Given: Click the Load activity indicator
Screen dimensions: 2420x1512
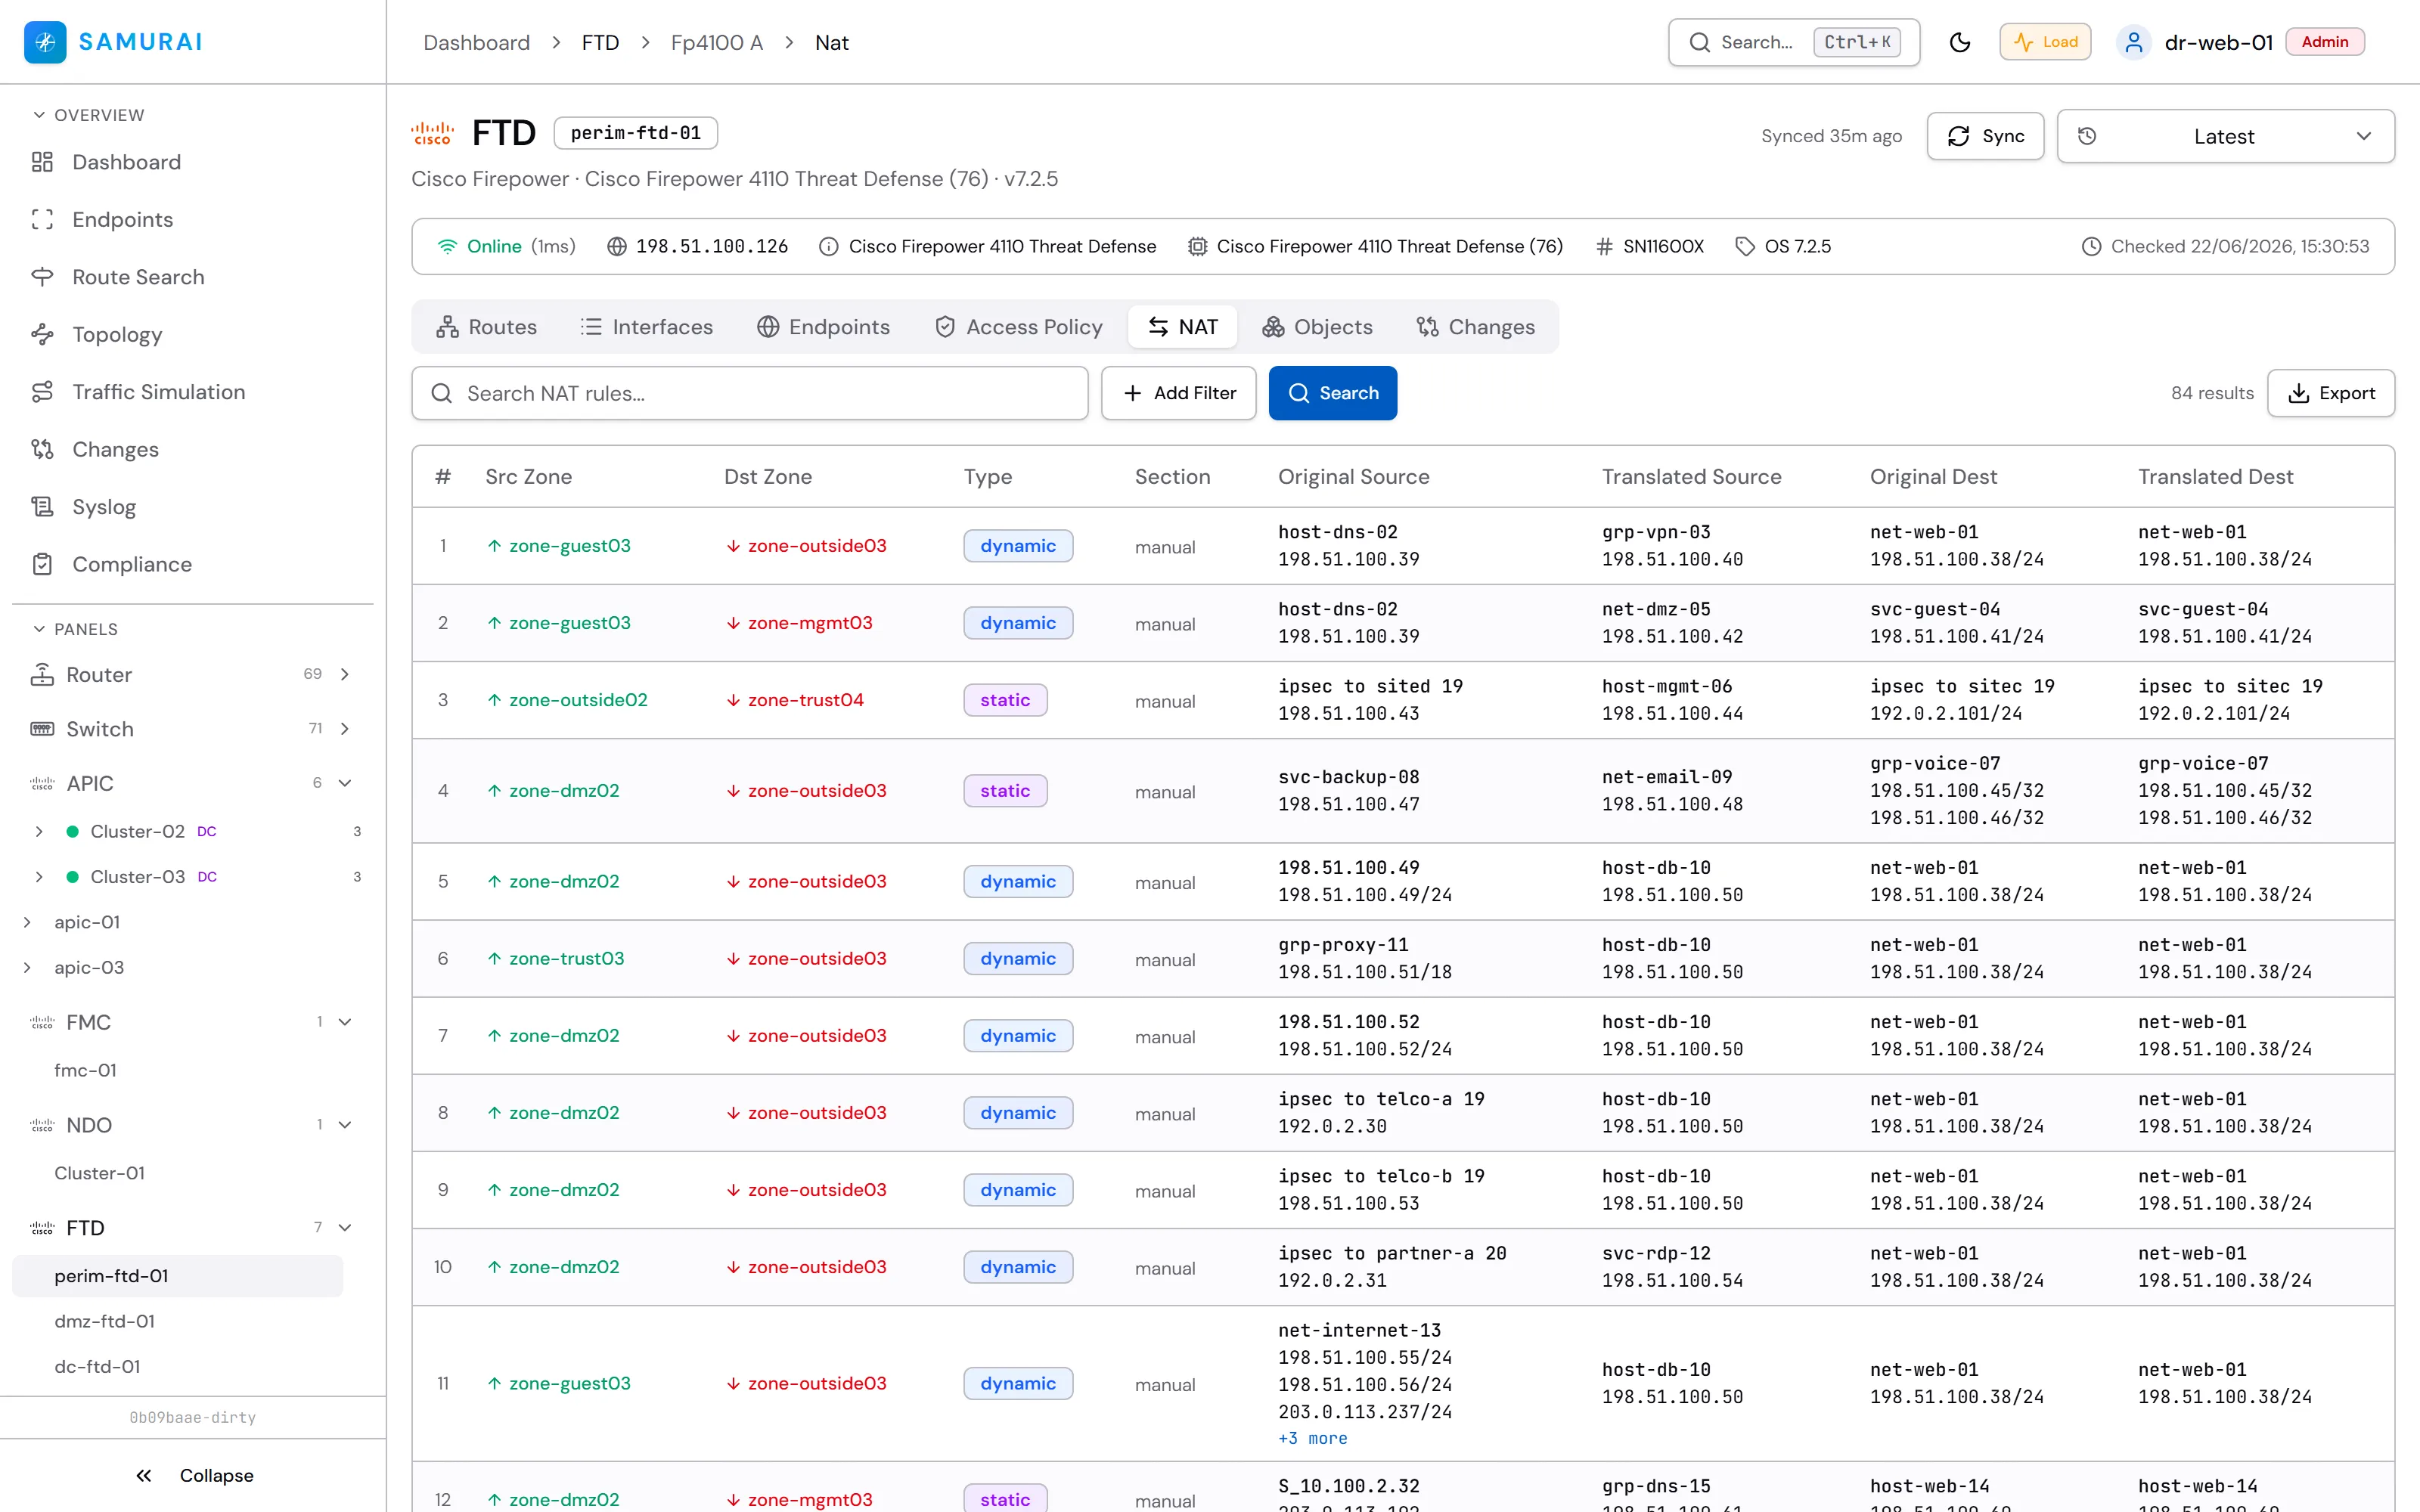Looking at the screenshot, I should 2045,42.
